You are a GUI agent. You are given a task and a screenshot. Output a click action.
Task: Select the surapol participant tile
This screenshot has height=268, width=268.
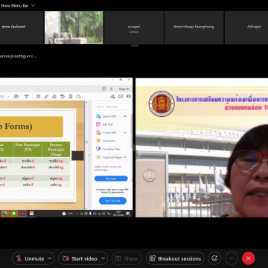pos(133,28)
